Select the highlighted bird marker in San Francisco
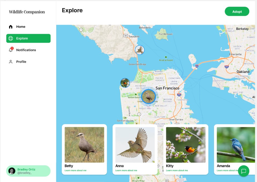The width and height of the screenshot is (257, 182). [x=149, y=96]
